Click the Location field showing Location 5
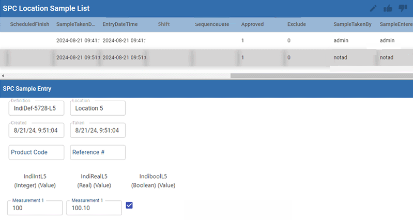Viewport: 413px width, 220px height. click(x=98, y=108)
